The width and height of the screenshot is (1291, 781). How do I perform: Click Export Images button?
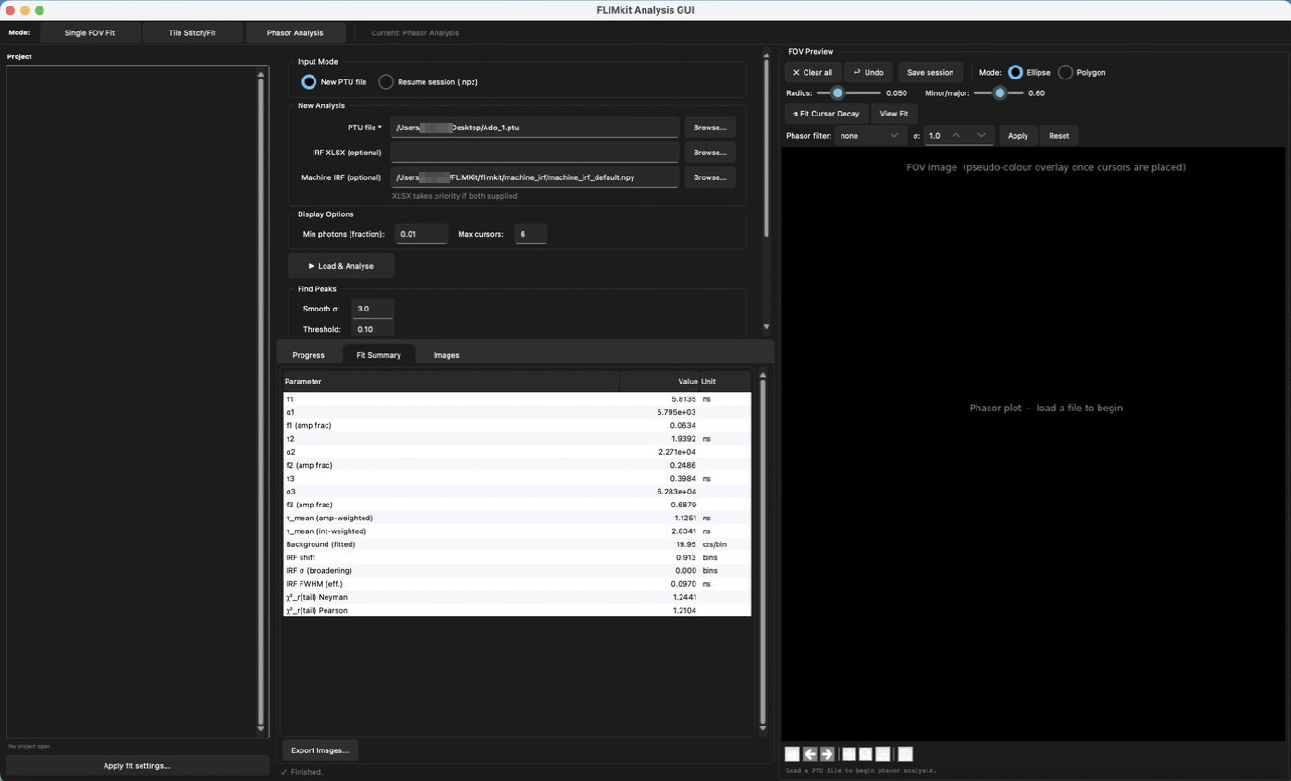(320, 750)
